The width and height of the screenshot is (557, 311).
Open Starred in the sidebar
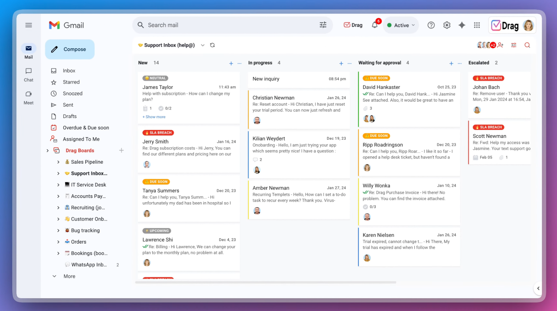pyautogui.click(x=71, y=82)
